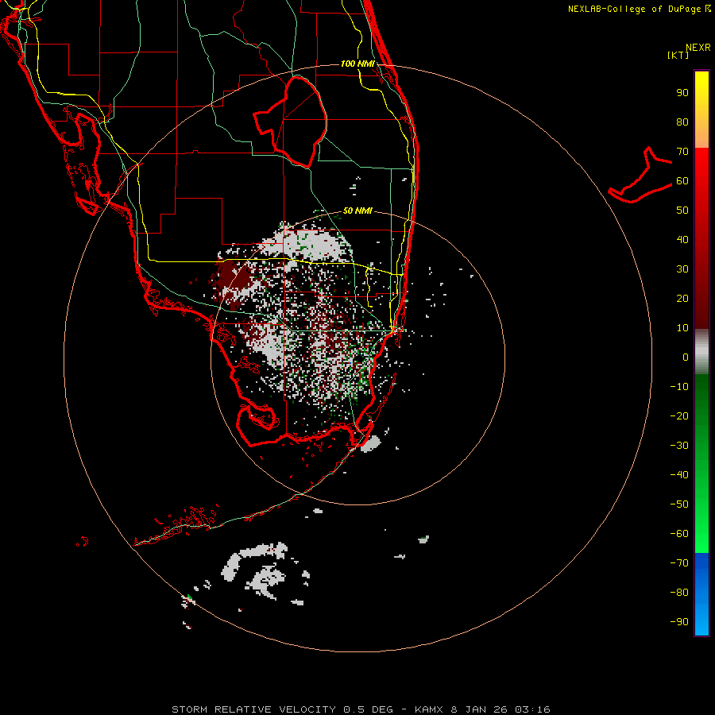Viewport: 715px width, 715px height.
Task: Select the -90 value on velocity scale
Action: 679,622
